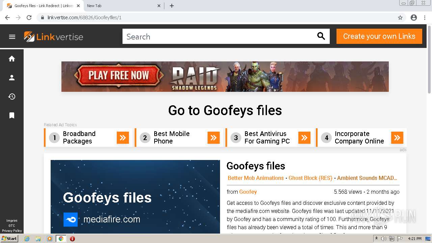
Task: Open the Imprint link
Action: pos(12,221)
